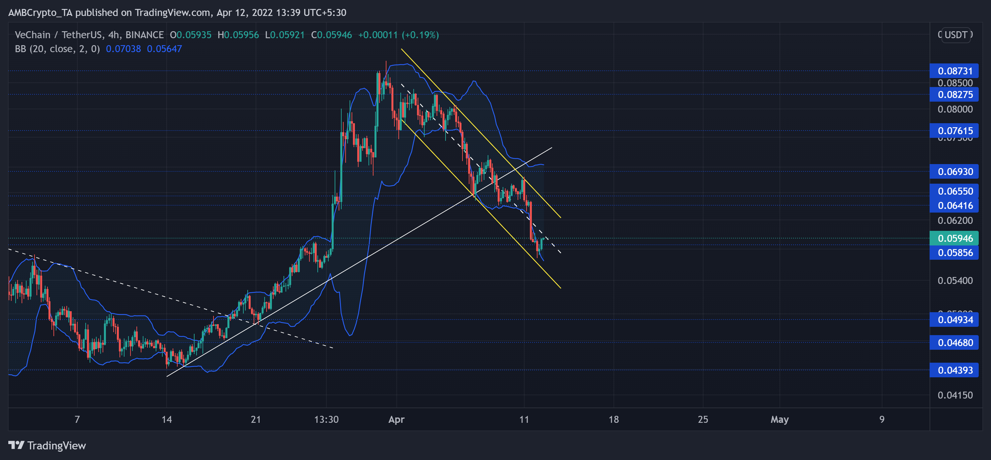Open symbol switcher from VeChain ticker text

click(33, 35)
